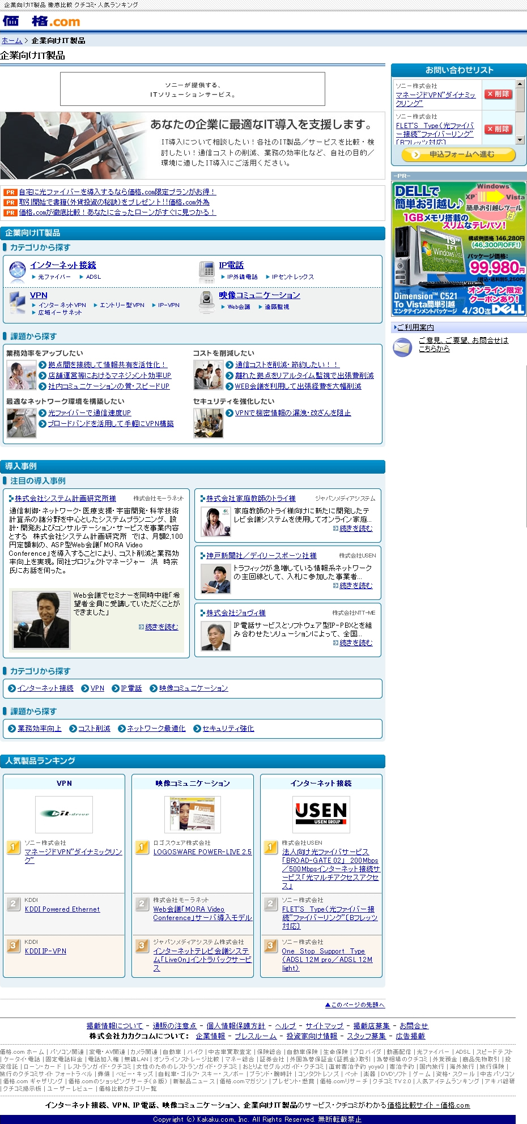
Task: Click セキュリティ強化 link
Action: pos(228,729)
